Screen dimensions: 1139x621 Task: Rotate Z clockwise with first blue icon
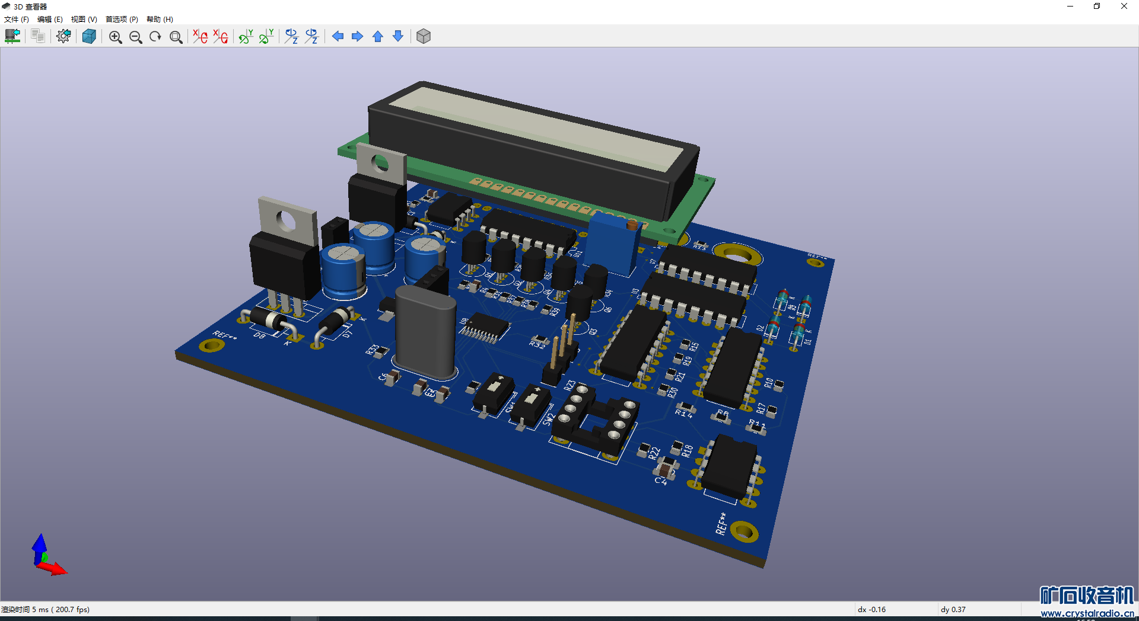[291, 37]
